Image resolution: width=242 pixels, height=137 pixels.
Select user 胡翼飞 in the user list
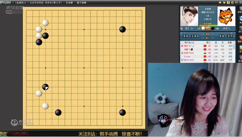coord(207,50)
